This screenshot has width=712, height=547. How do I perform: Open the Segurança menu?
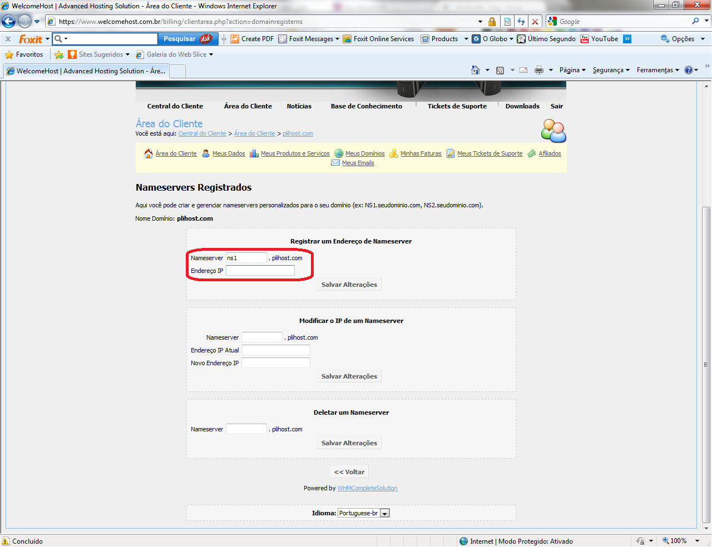(611, 70)
